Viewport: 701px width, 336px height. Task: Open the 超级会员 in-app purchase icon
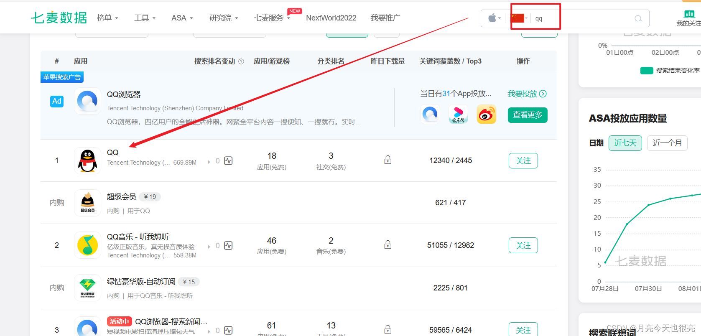point(87,203)
